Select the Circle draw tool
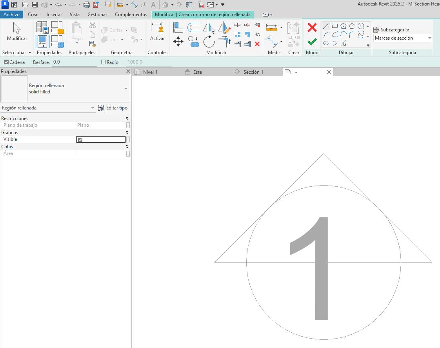The image size is (440, 348). 361,26
